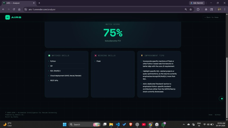
Task: Click Back to Home button
Action: [212, 17]
